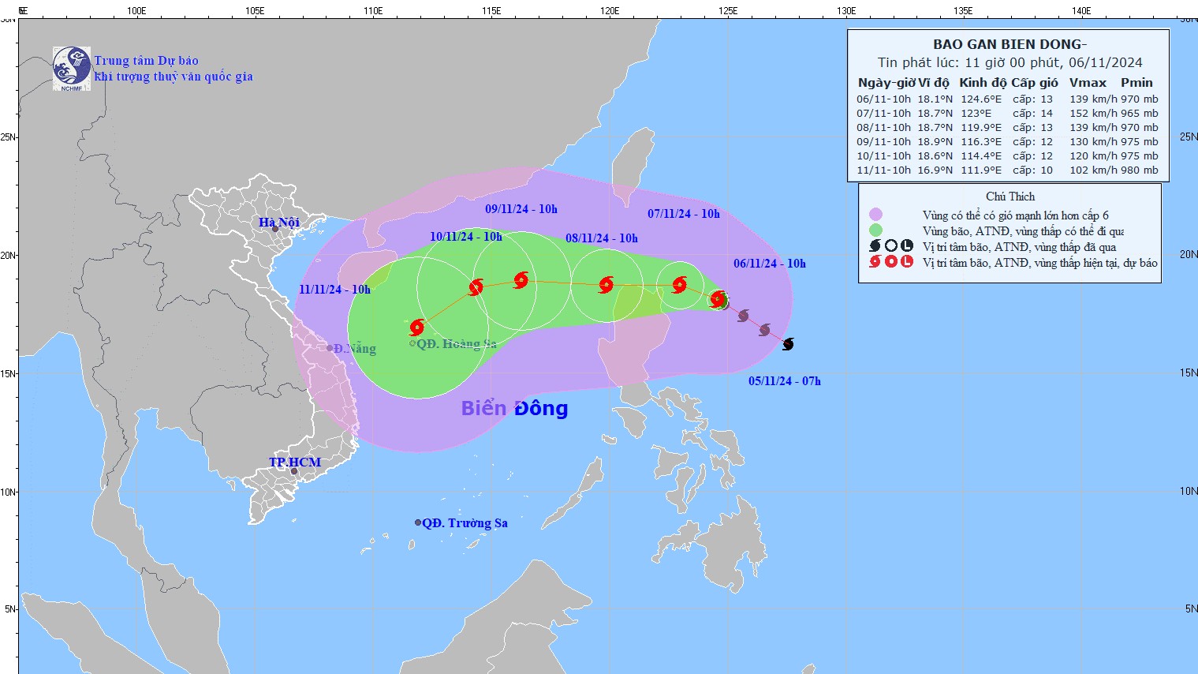1198x674 pixels.
Task: Select the red storm icon for 09/11/24 - 10h
Action: coord(521,279)
